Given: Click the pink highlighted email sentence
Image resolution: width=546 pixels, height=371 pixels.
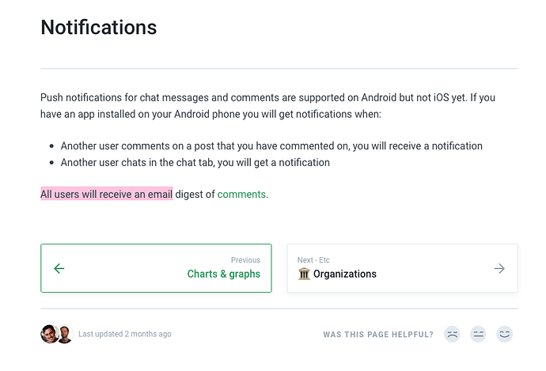Looking at the screenshot, I should 106,194.
